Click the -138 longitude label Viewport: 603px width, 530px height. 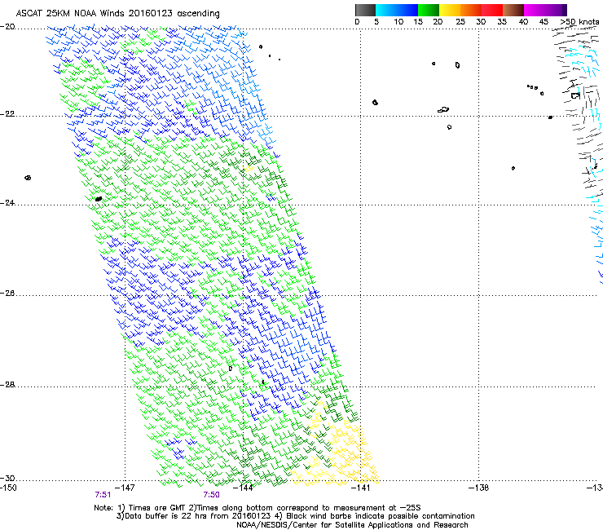point(479,488)
